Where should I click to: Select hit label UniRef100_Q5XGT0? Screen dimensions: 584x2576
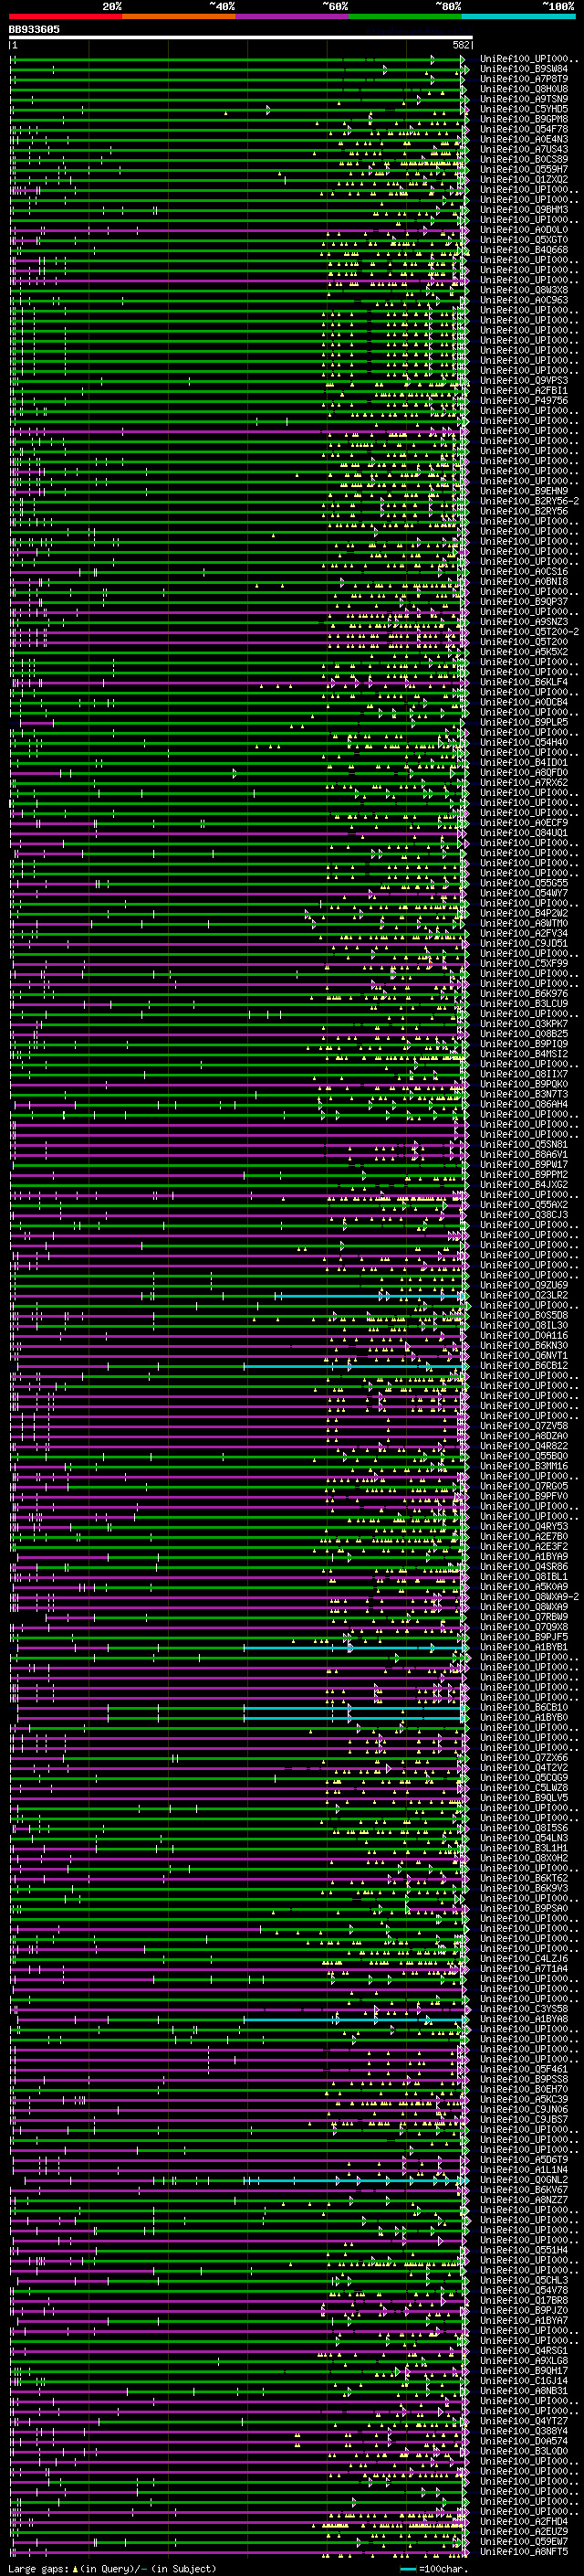click(x=524, y=240)
